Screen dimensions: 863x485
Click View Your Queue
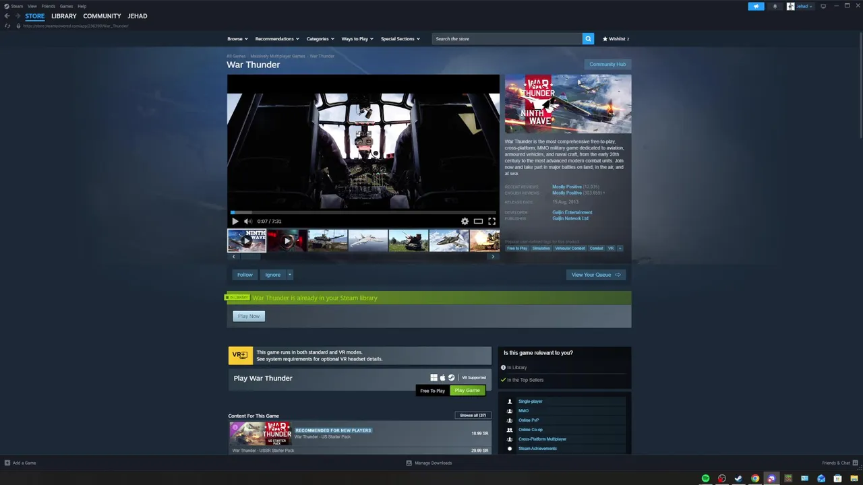(x=596, y=275)
